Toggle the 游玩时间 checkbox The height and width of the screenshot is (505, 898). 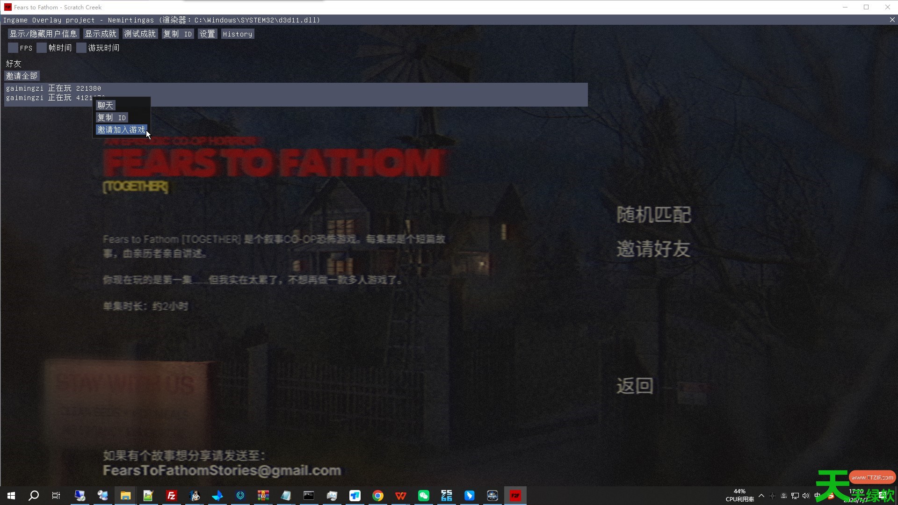[x=81, y=48]
